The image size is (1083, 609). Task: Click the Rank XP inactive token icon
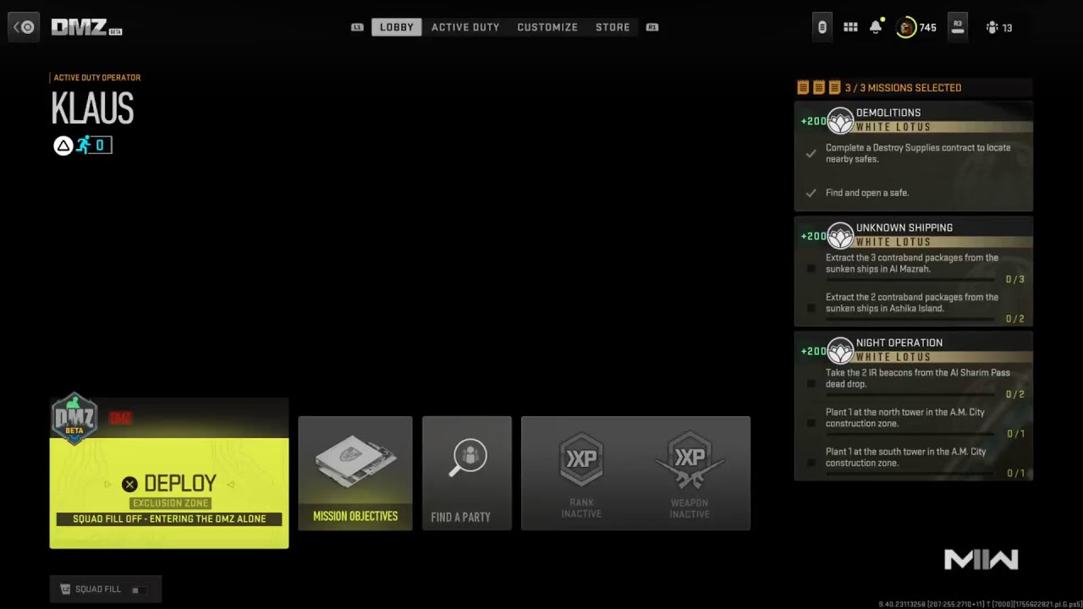click(581, 460)
